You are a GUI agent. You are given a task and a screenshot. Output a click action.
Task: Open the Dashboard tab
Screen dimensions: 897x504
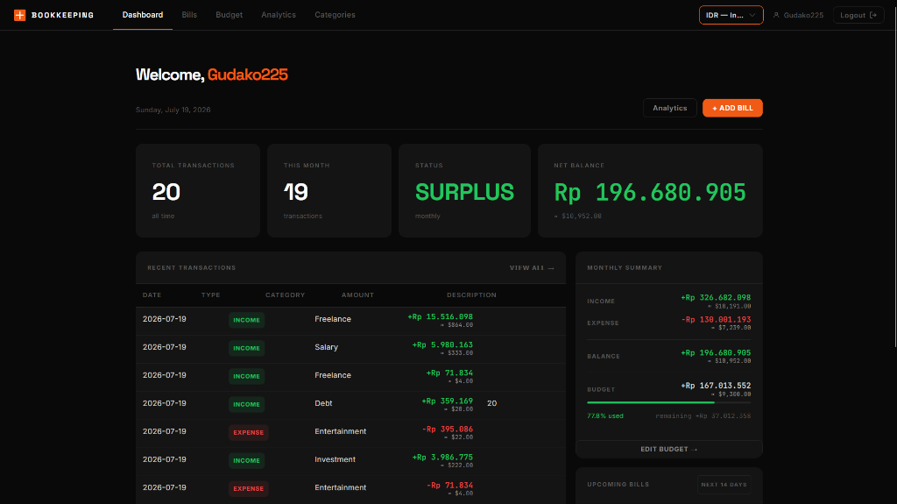143,15
